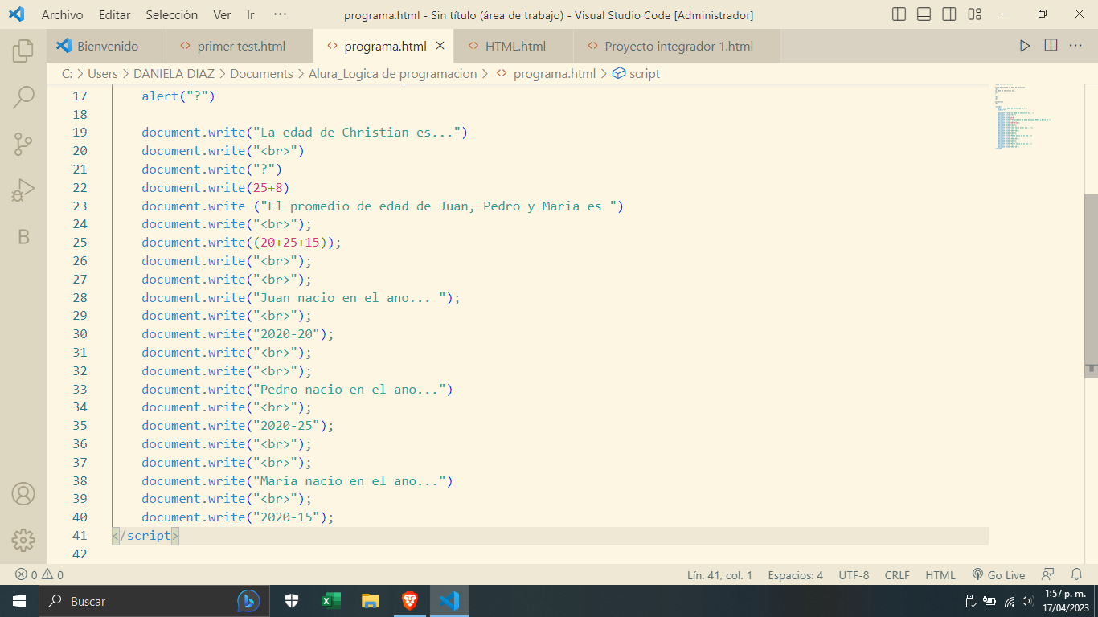Expand the Alura_Logica de programacion breadcrumb

392,73
